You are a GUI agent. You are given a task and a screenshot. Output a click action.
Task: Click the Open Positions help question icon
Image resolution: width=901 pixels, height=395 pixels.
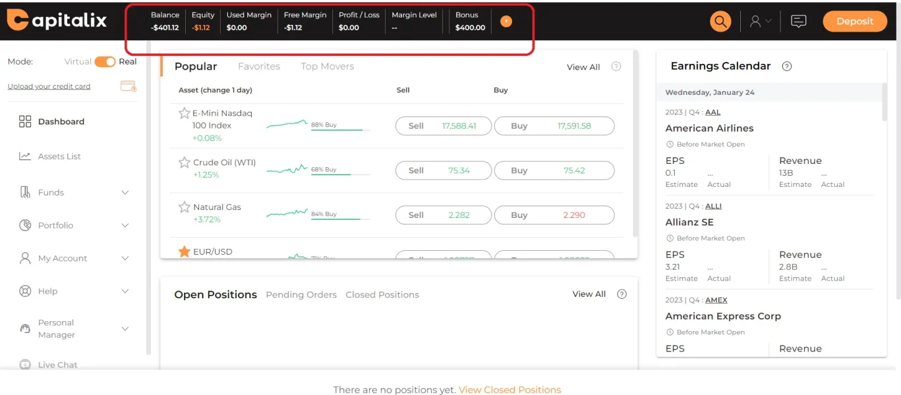coord(622,294)
